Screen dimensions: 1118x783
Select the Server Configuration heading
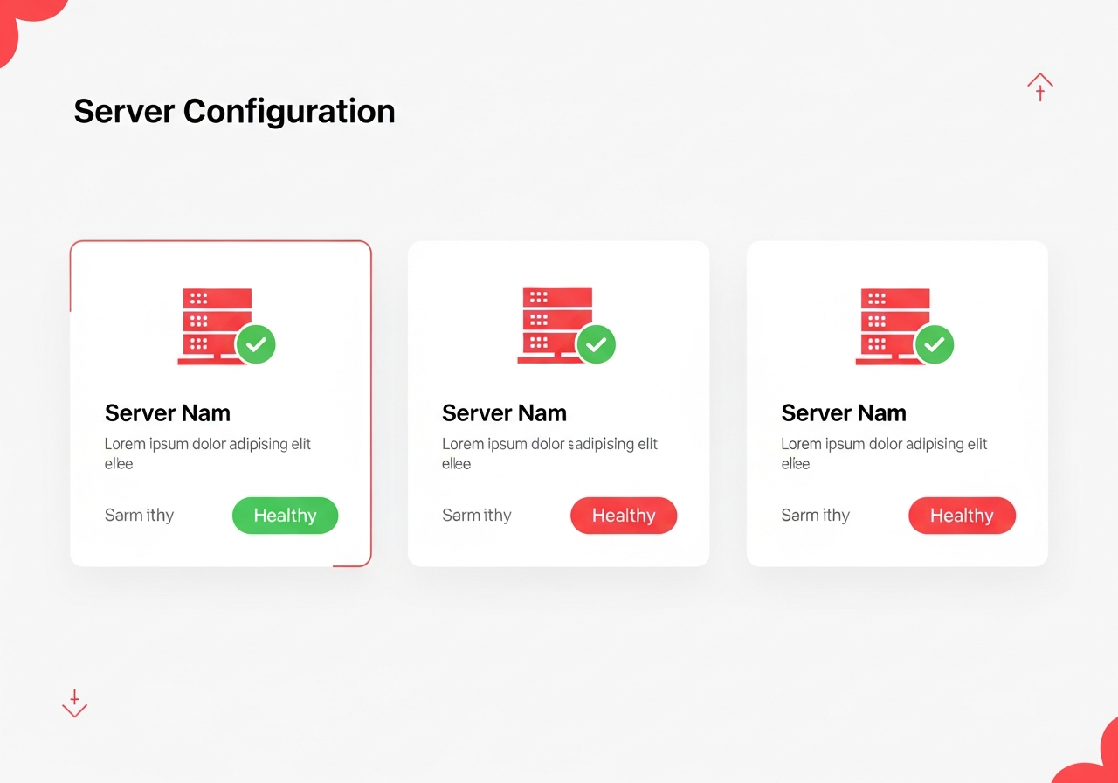(234, 111)
